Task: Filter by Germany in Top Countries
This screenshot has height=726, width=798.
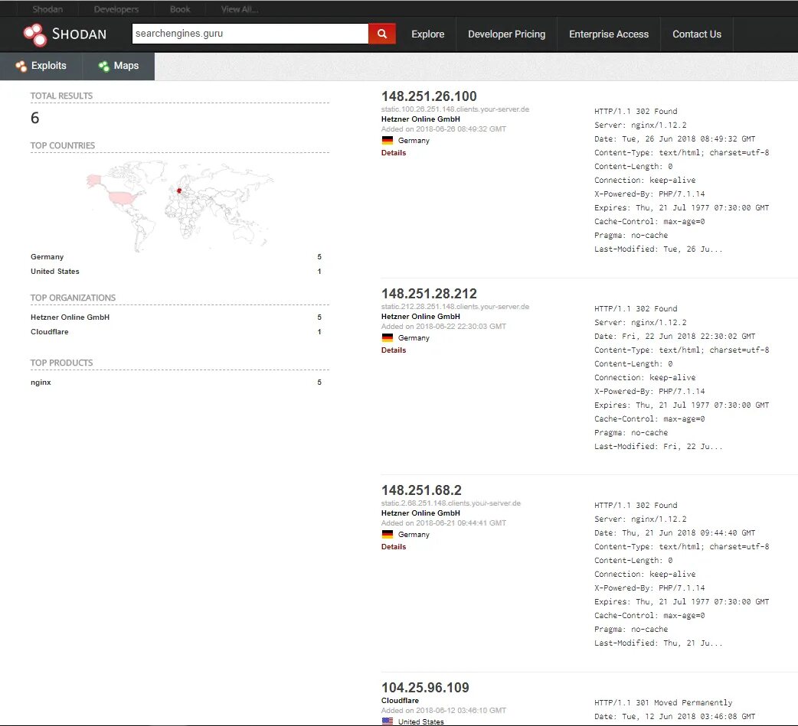Action: point(47,257)
